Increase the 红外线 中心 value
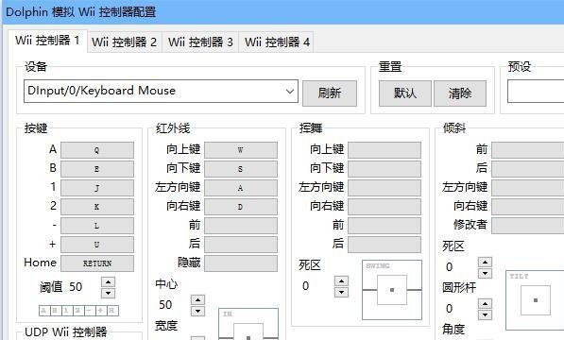Screen dimensions: 564x340 point(197,300)
